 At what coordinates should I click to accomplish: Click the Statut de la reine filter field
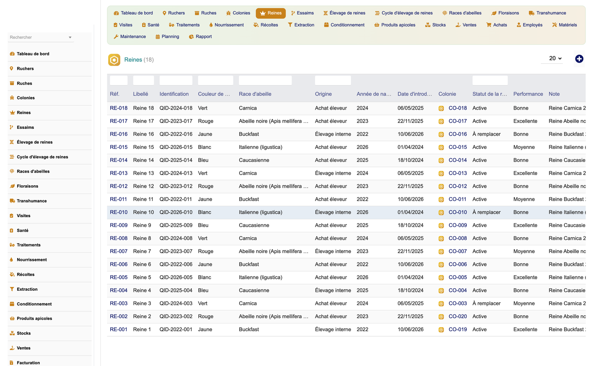click(490, 81)
